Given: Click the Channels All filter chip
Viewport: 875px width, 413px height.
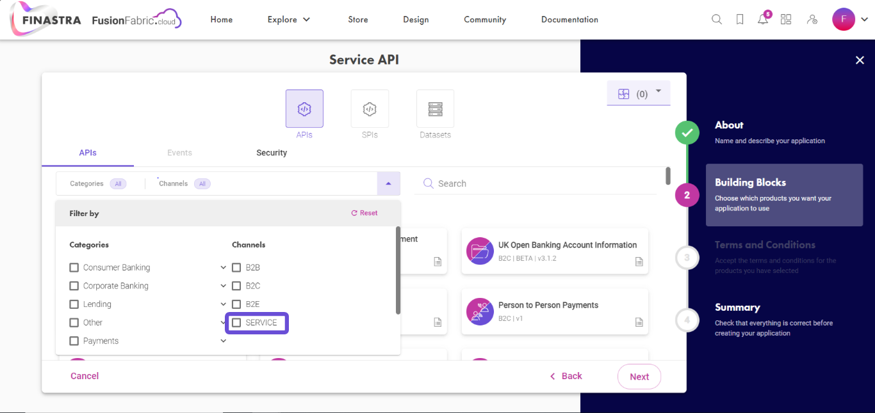Looking at the screenshot, I should click(x=202, y=183).
